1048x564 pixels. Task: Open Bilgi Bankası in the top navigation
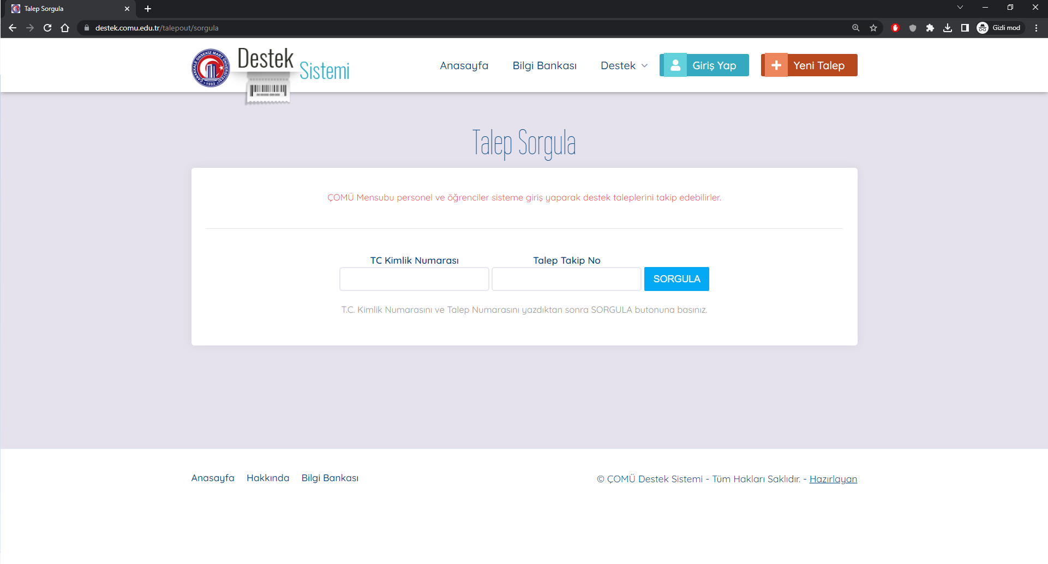pos(544,65)
